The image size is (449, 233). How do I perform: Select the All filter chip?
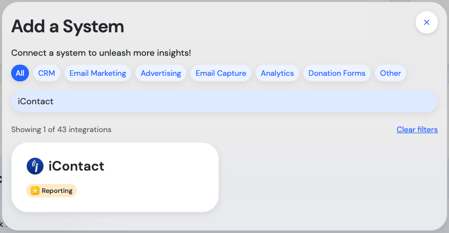20,73
